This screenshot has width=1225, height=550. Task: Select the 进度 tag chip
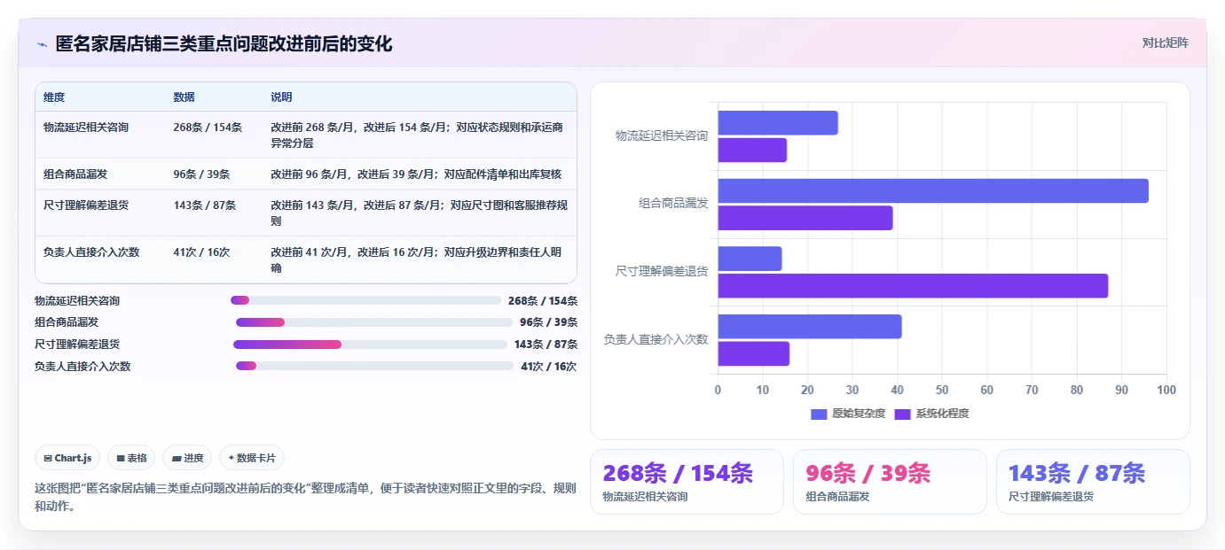point(188,458)
